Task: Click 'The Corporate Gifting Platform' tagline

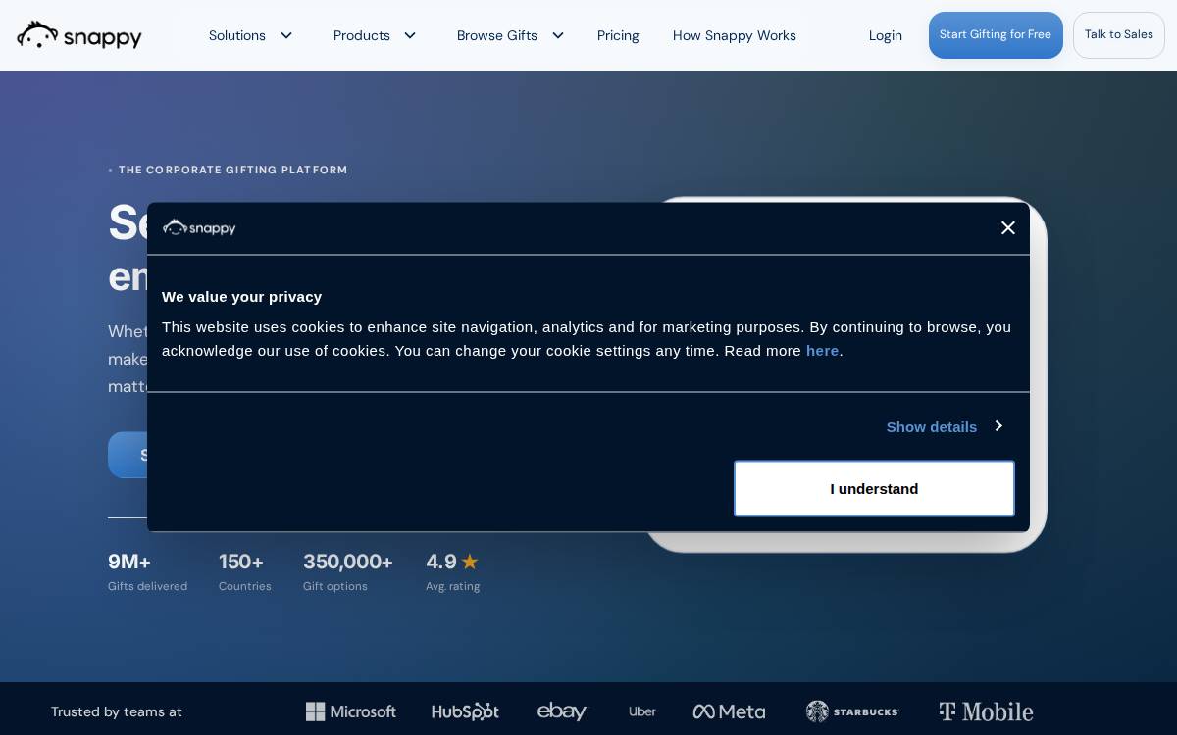Action: [x=232, y=170]
